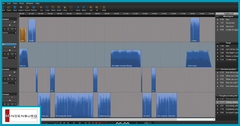The image size is (240, 126).
Task: Open Interviewer track options arrow beside NT
Action: 15,104
